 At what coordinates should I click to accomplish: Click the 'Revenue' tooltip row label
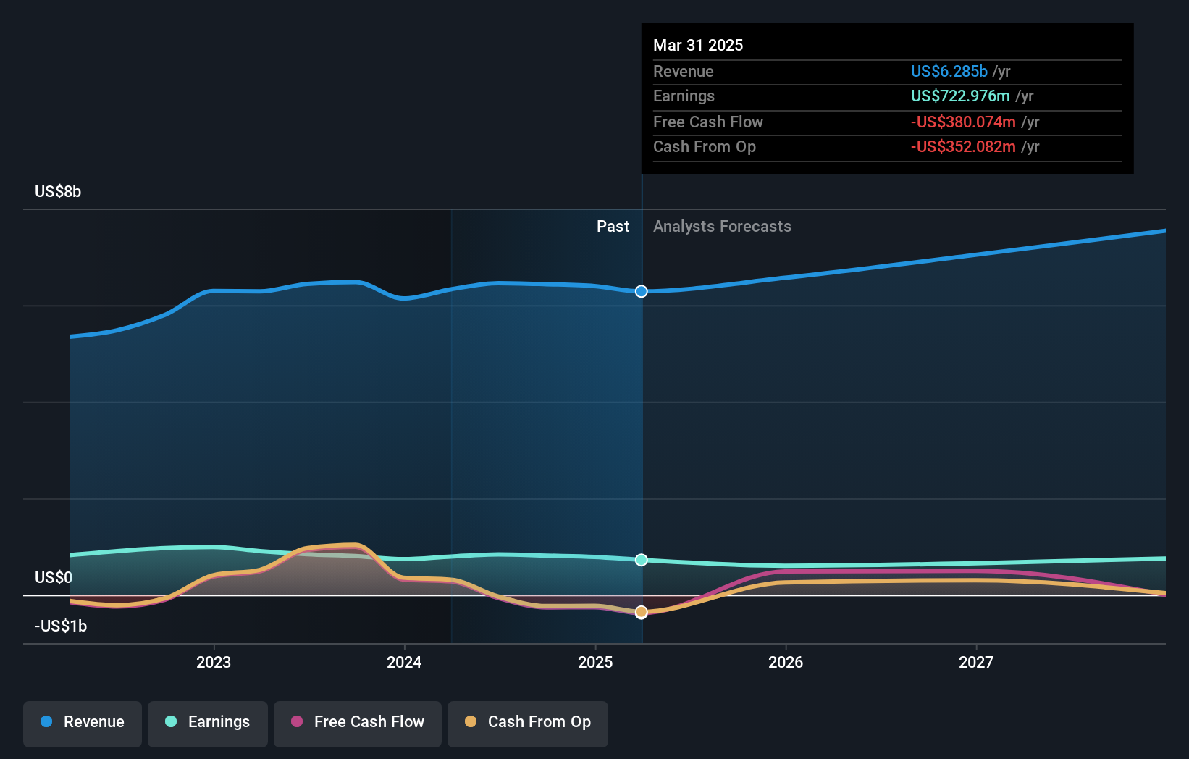684,71
